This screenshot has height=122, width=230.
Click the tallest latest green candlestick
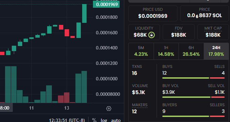(x=84, y=13)
